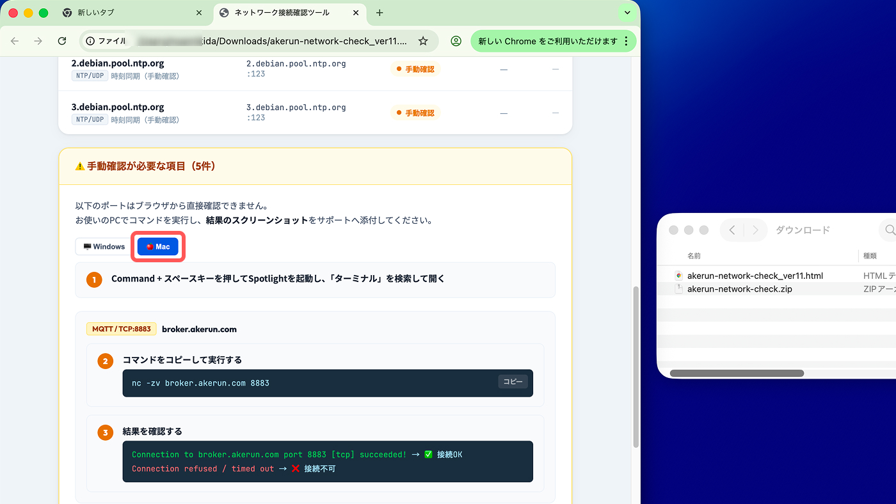The height and width of the screenshot is (504, 896).
Task: Click the broker.akerun.com heading
Action: pyautogui.click(x=199, y=329)
